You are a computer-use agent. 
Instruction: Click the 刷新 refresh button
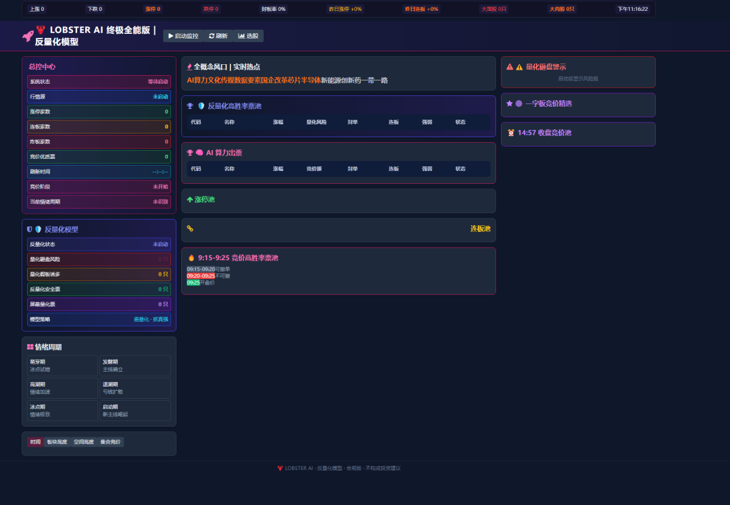218,36
